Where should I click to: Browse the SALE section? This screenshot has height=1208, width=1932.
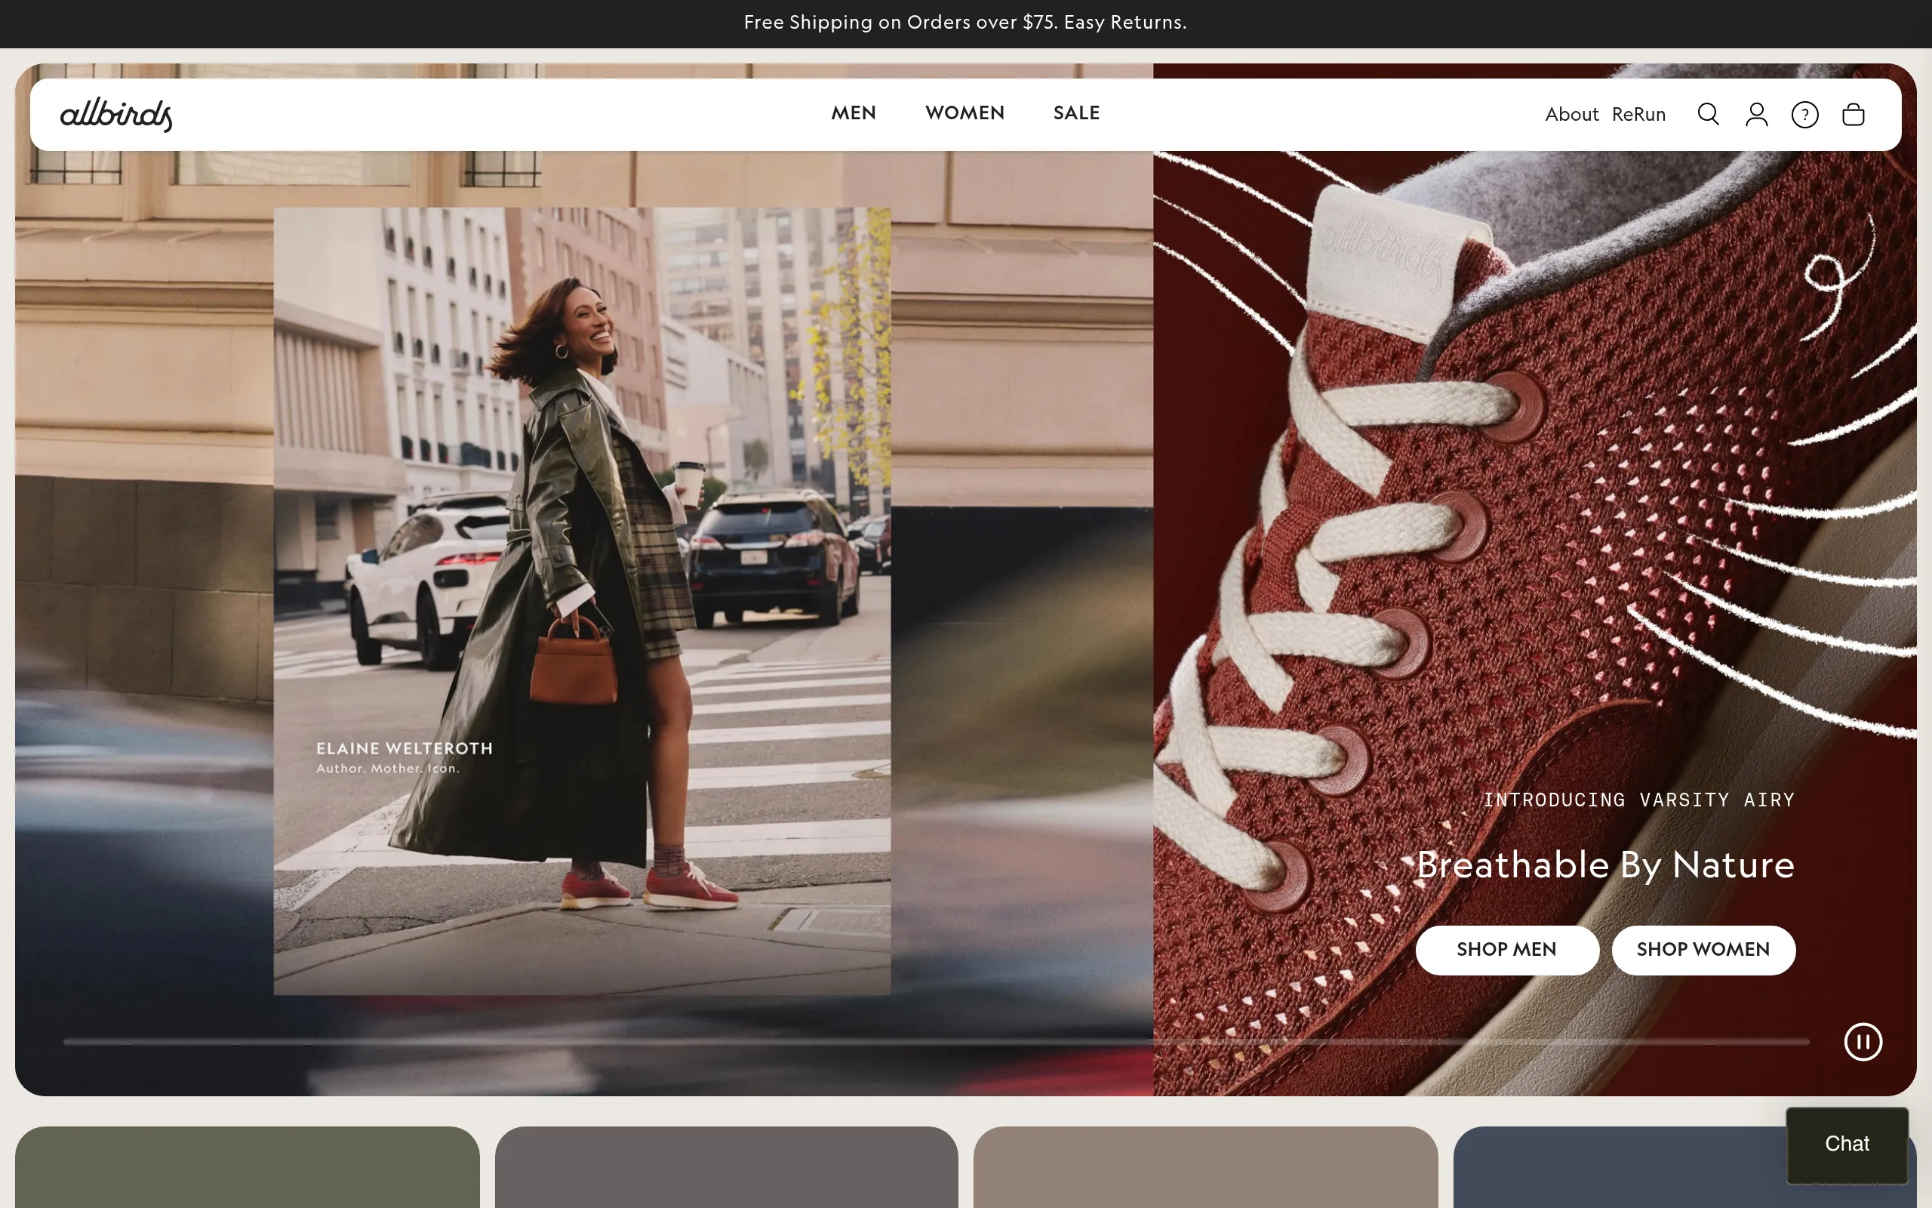pyautogui.click(x=1076, y=113)
